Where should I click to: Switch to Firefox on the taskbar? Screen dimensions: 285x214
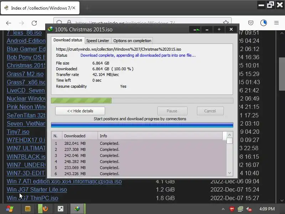(x=45, y=209)
